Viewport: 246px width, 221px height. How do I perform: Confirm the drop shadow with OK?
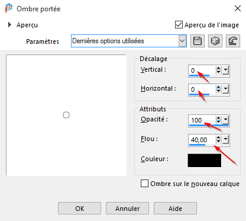pos(79,209)
